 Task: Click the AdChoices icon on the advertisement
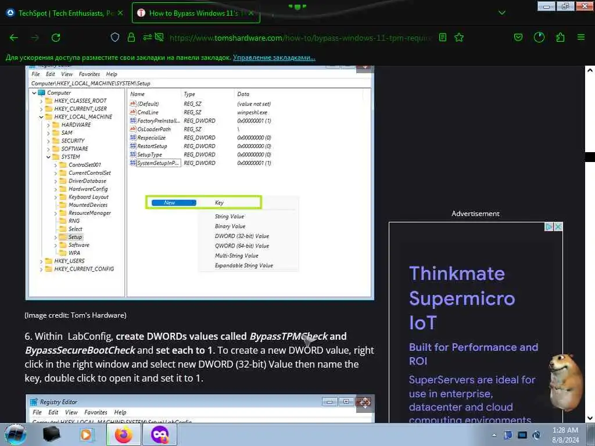coord(549,227)
